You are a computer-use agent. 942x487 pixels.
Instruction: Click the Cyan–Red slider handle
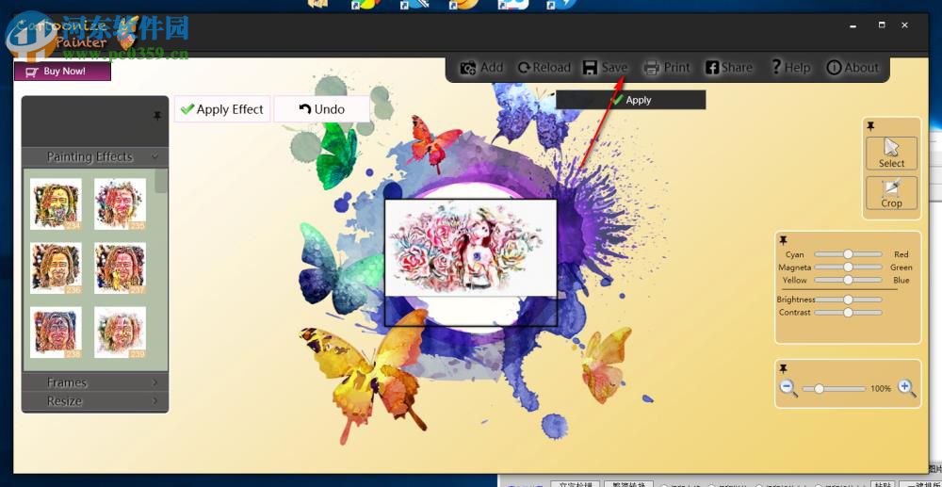coord(848,254)
